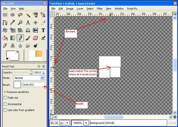Open the Script-Fu menu
The height and width of the screenshot is (127, 178).
tap(132, 8)
